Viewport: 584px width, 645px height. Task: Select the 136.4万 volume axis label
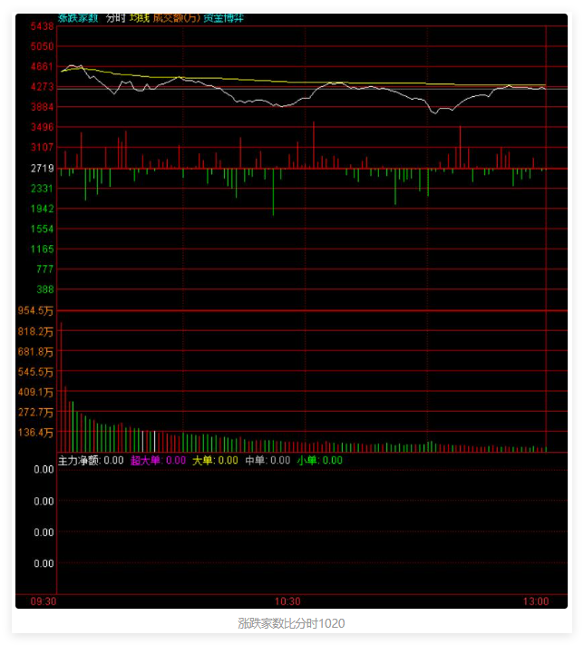pos(36,433)
